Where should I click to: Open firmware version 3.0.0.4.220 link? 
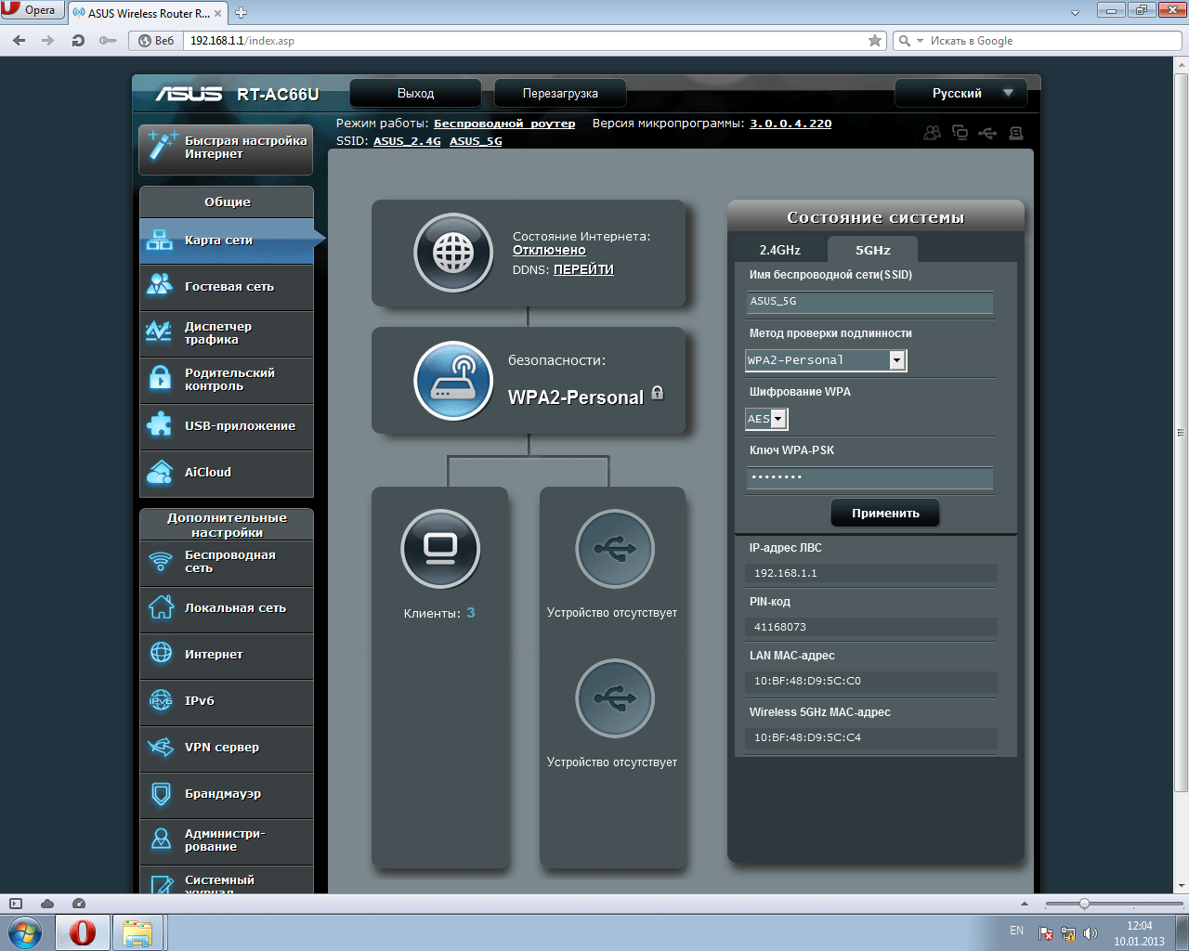(x=790, y=124)
